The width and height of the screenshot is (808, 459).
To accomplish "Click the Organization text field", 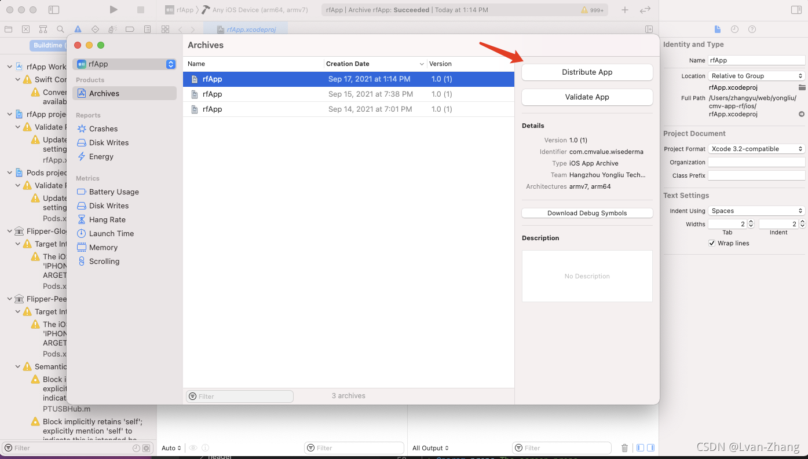I will (756, 162).
